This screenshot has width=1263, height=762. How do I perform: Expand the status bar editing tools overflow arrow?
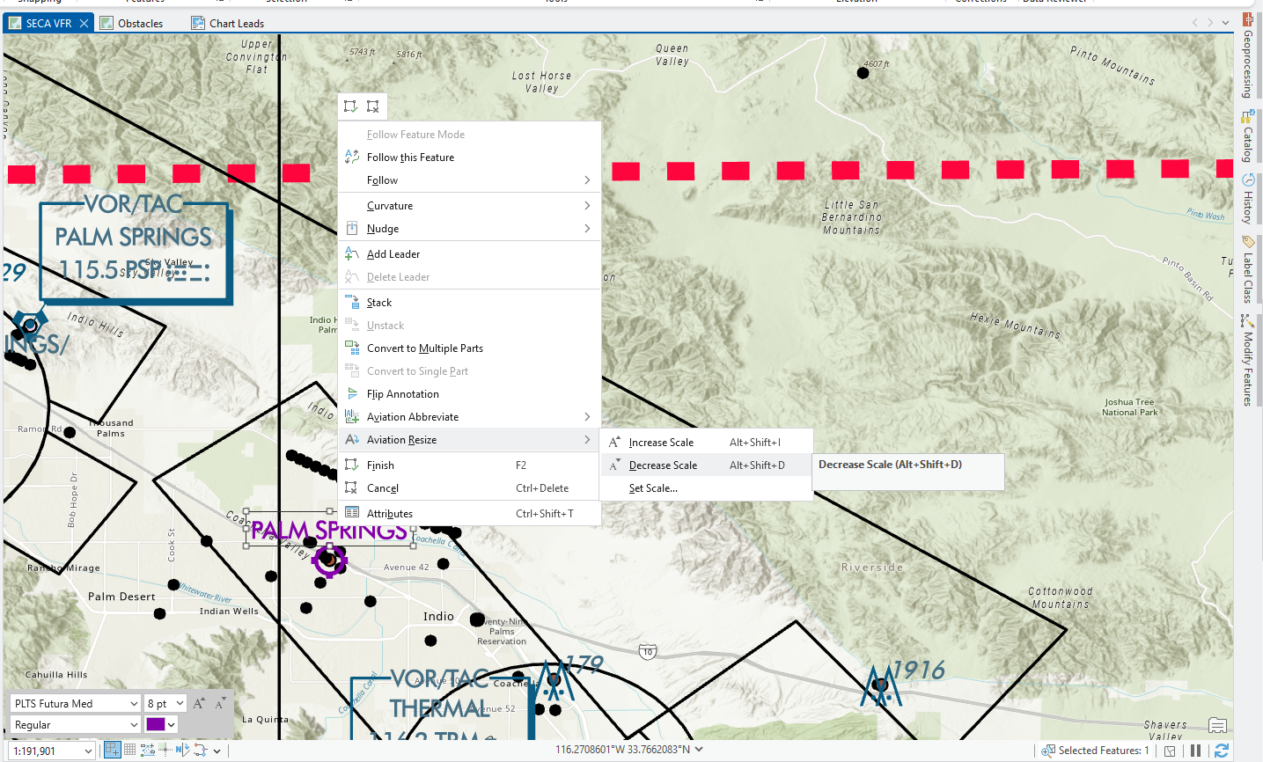tap(217, 751)
